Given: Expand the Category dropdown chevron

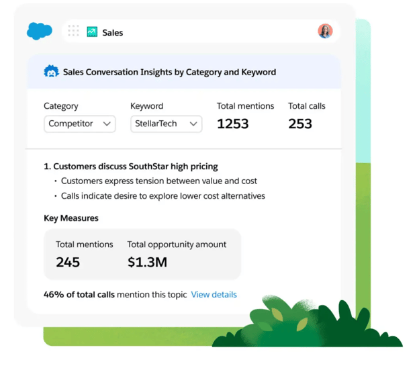Looking at the screenshot, I should tap(107, 124).
